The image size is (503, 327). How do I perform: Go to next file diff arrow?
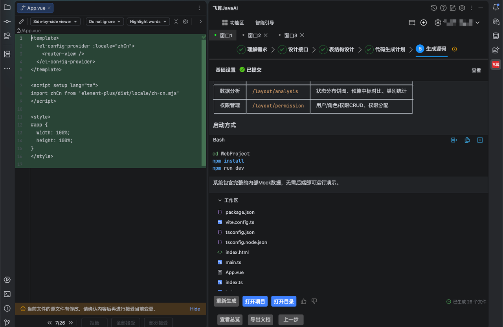click(71, 323)
